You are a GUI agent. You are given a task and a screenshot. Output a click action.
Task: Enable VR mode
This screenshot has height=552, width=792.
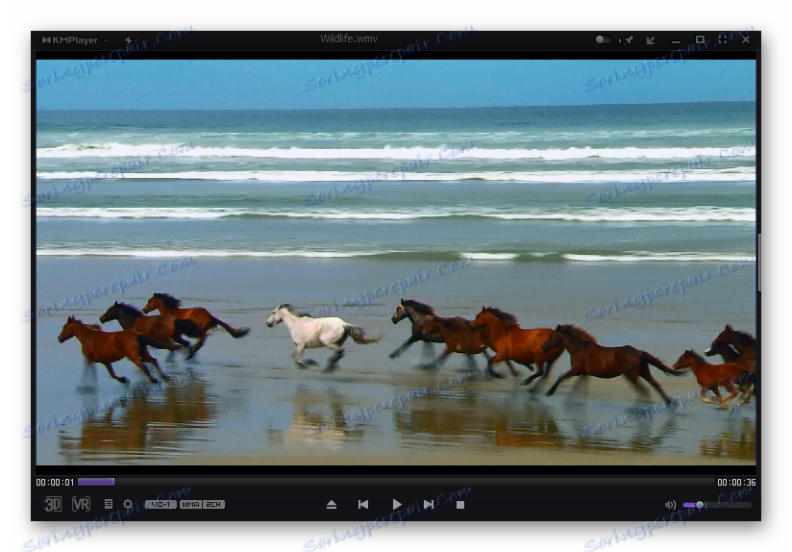81,504
